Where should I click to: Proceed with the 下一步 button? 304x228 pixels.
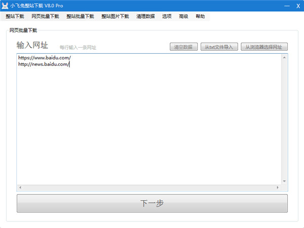[152, 203]
